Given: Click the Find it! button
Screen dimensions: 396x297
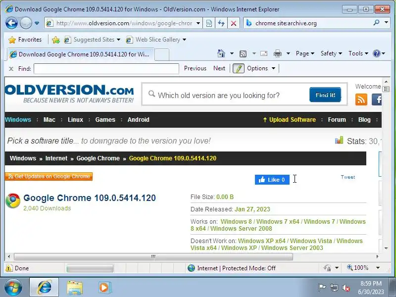Looking at the screenshot, I should 325,95.
